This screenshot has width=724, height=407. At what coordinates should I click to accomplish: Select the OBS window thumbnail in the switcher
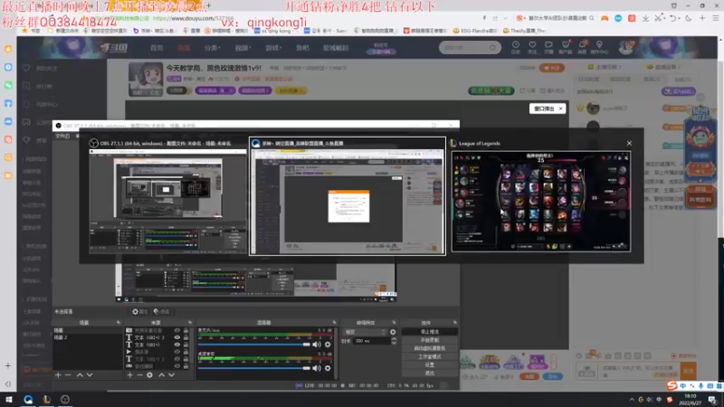point(168,197)
